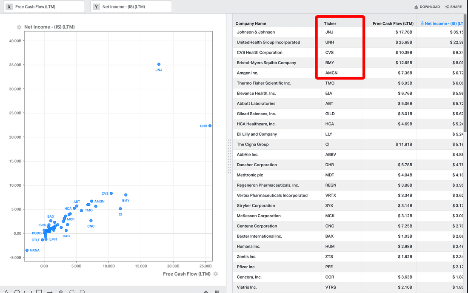Click the Amgen Inc. company name
This screenshot has width=468, height=293.
pos(247,73)
